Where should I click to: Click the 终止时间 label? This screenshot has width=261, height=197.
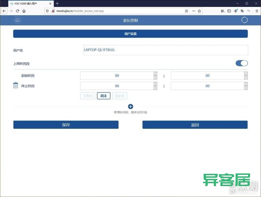[28, 86]
